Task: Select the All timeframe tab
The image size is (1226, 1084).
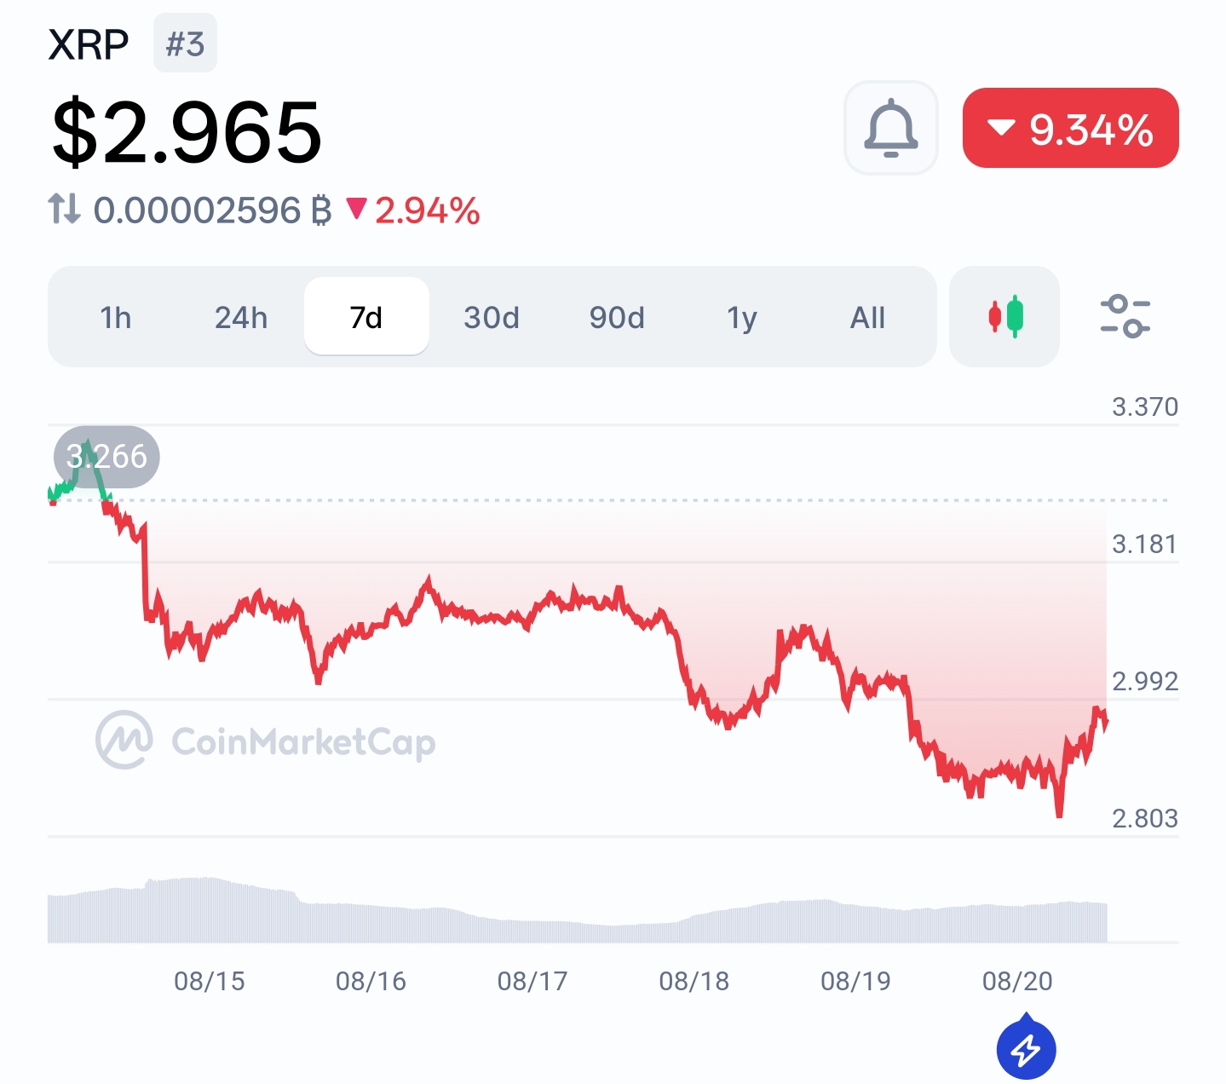Action: pos(867,317)
